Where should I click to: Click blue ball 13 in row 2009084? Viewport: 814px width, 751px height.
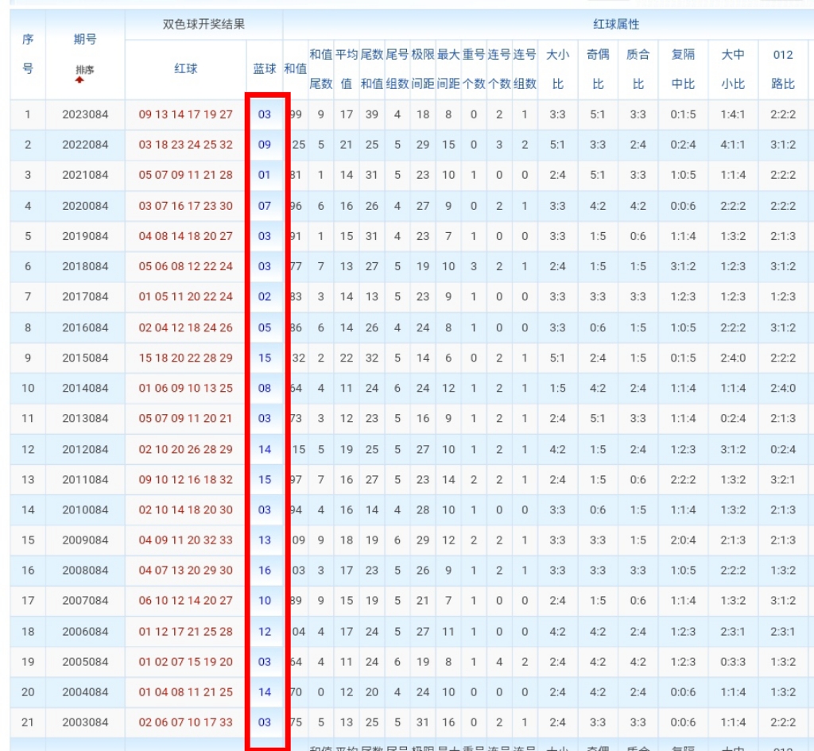click(265, 540)
